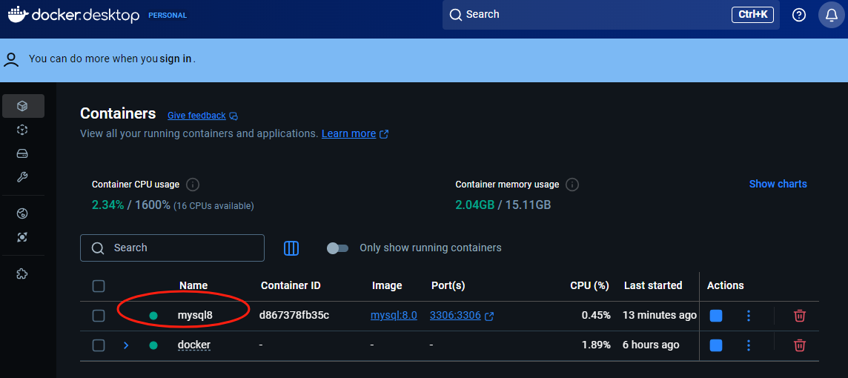Open the Learn more link
Screen dimensions: 848x378
[x=349, y=133]
